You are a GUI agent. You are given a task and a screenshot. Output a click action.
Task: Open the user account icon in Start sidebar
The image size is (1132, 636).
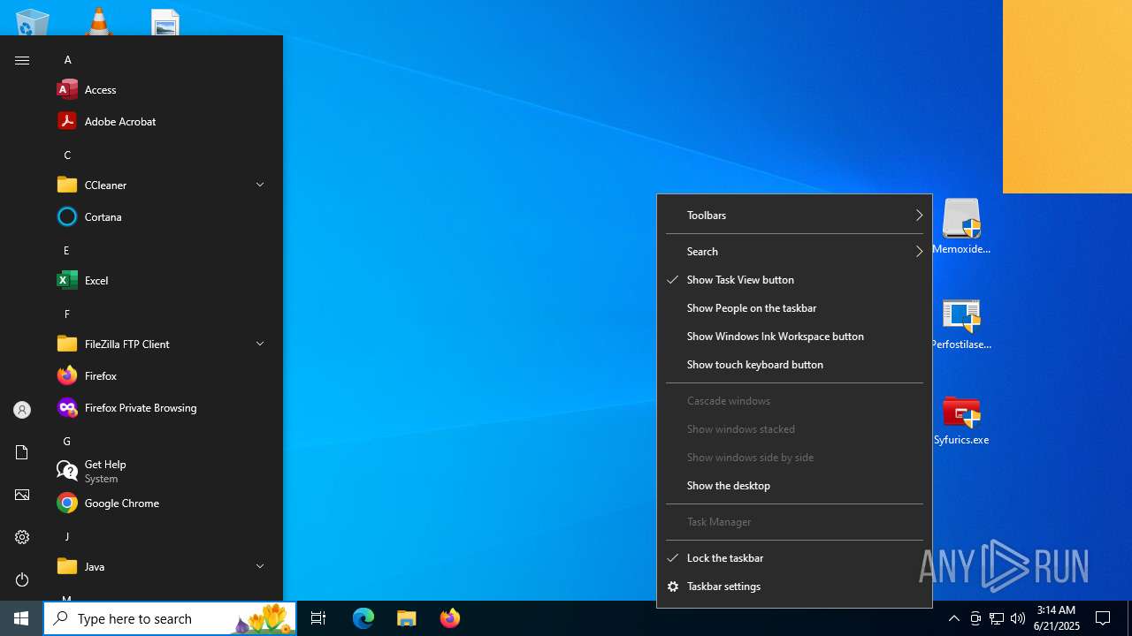tap(22, 410)
